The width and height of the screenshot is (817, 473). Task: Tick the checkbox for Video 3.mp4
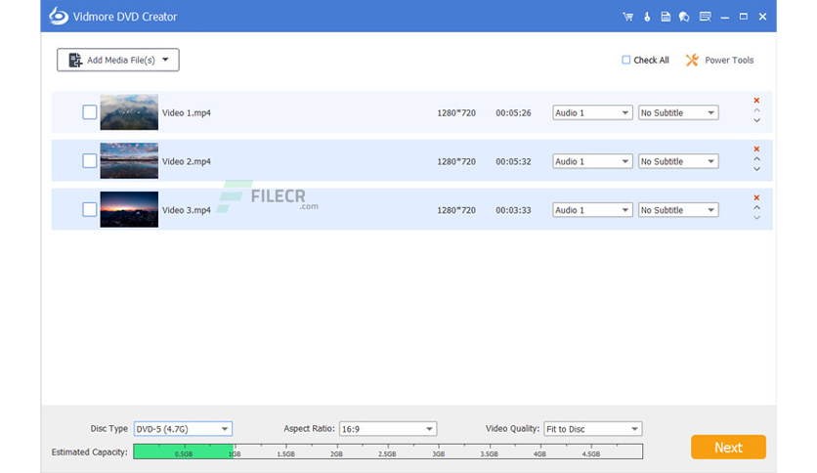click(90, 209)
